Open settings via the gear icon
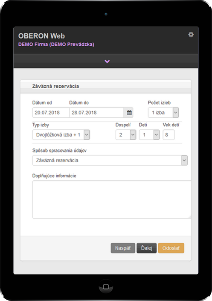Viewport: 212px width, 301px height. click(191, 35)
